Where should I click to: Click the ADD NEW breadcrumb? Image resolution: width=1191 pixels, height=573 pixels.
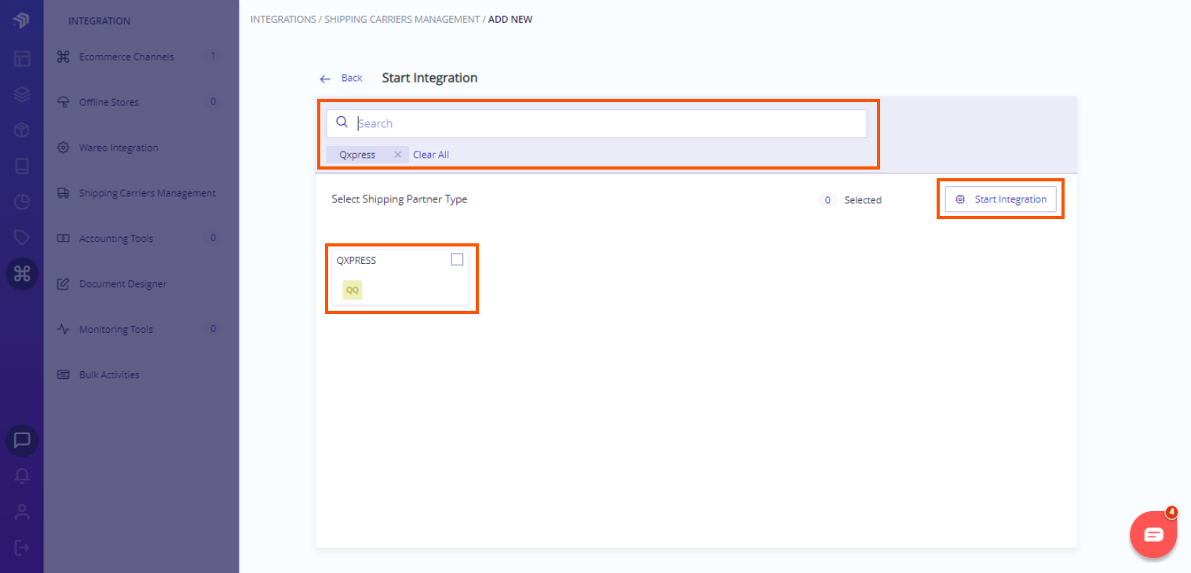[510, 19]
